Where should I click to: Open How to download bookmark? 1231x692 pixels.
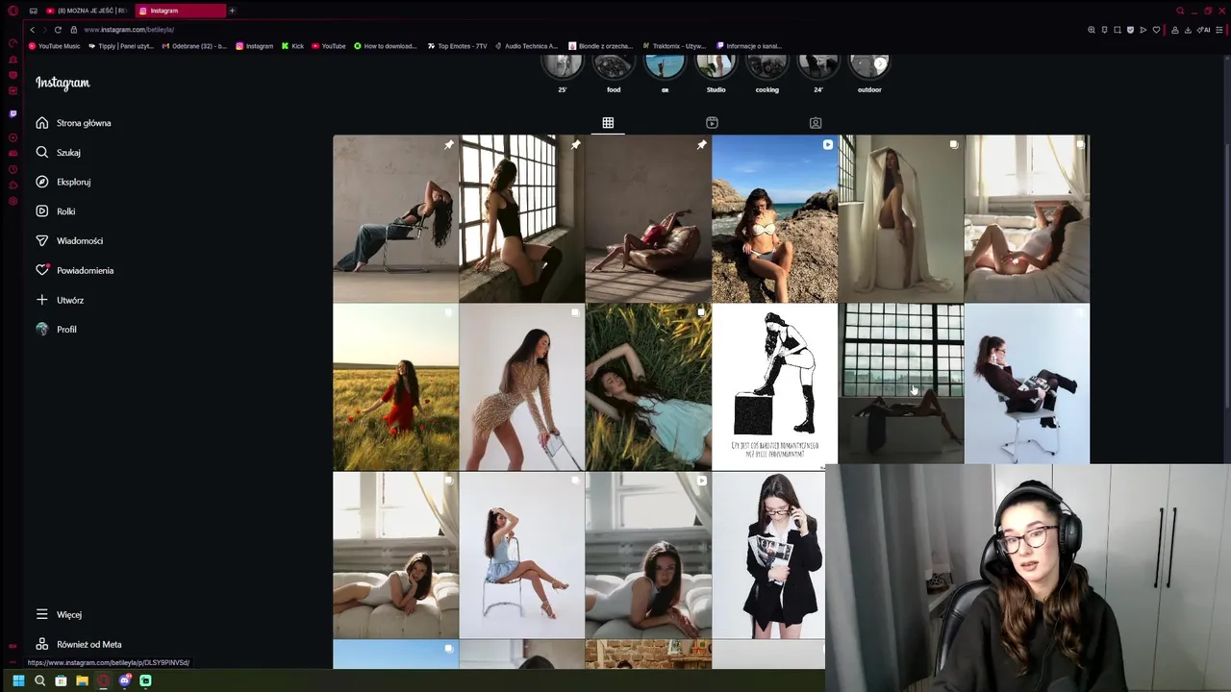coord(385,46)
